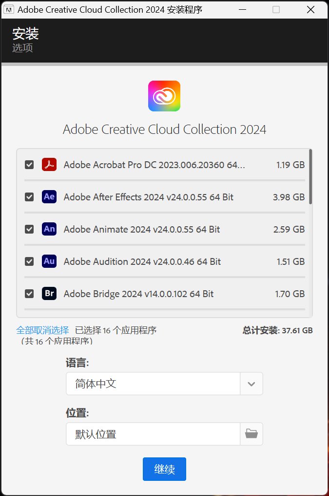329x496 pixels.
Task: Click the Audition Au icon
Action: coord(49,261)
